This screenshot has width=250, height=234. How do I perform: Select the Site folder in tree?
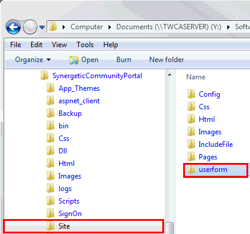[84, 226]
